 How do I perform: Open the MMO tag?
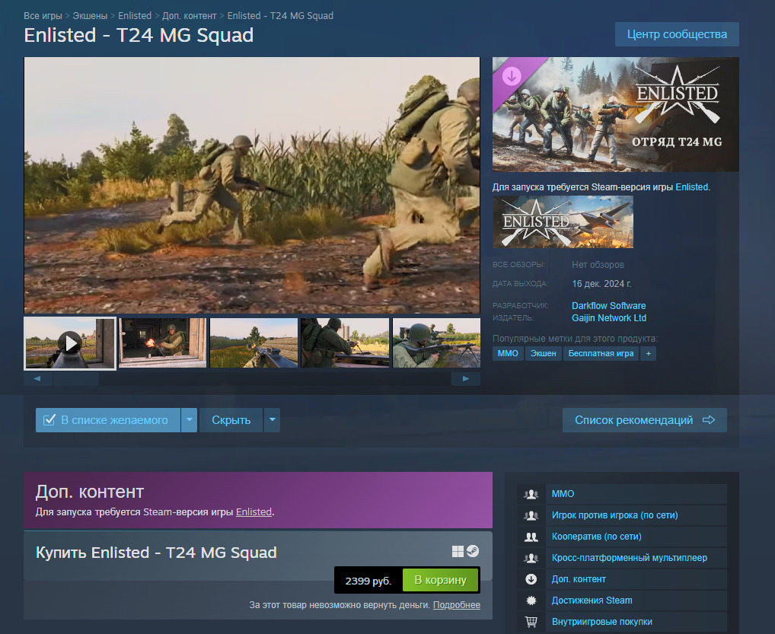tap(508, 353)
